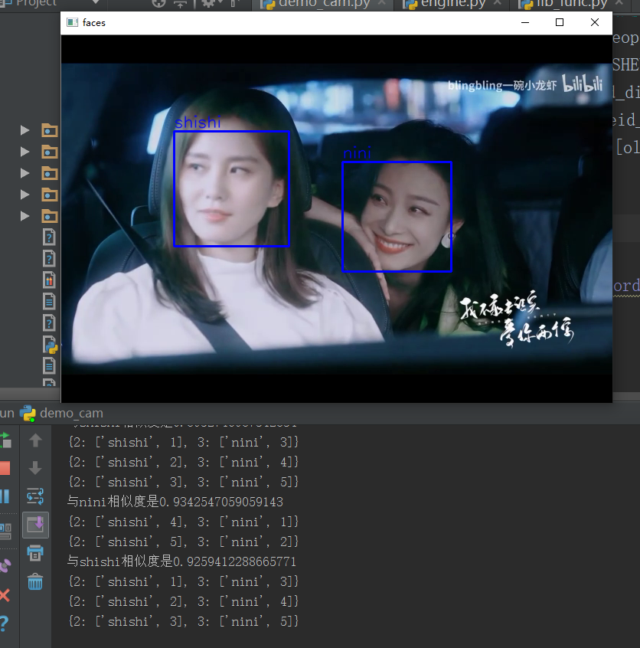
Task: Close the demo_cam.py editor tab
Action: click(382, 3)
